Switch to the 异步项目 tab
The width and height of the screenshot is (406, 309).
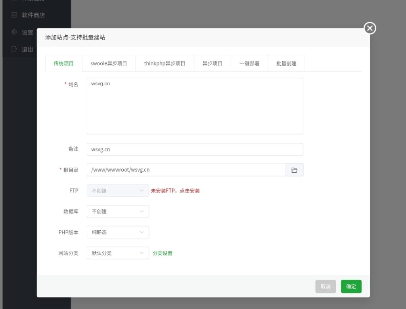(213, 63)
